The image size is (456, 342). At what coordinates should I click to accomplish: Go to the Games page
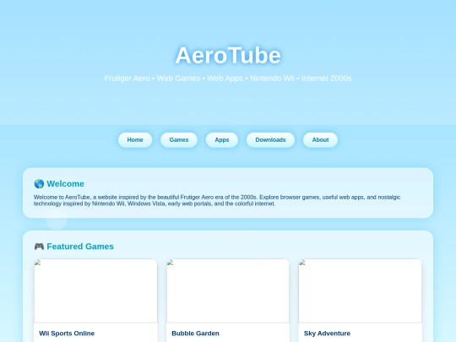(179, 140)
